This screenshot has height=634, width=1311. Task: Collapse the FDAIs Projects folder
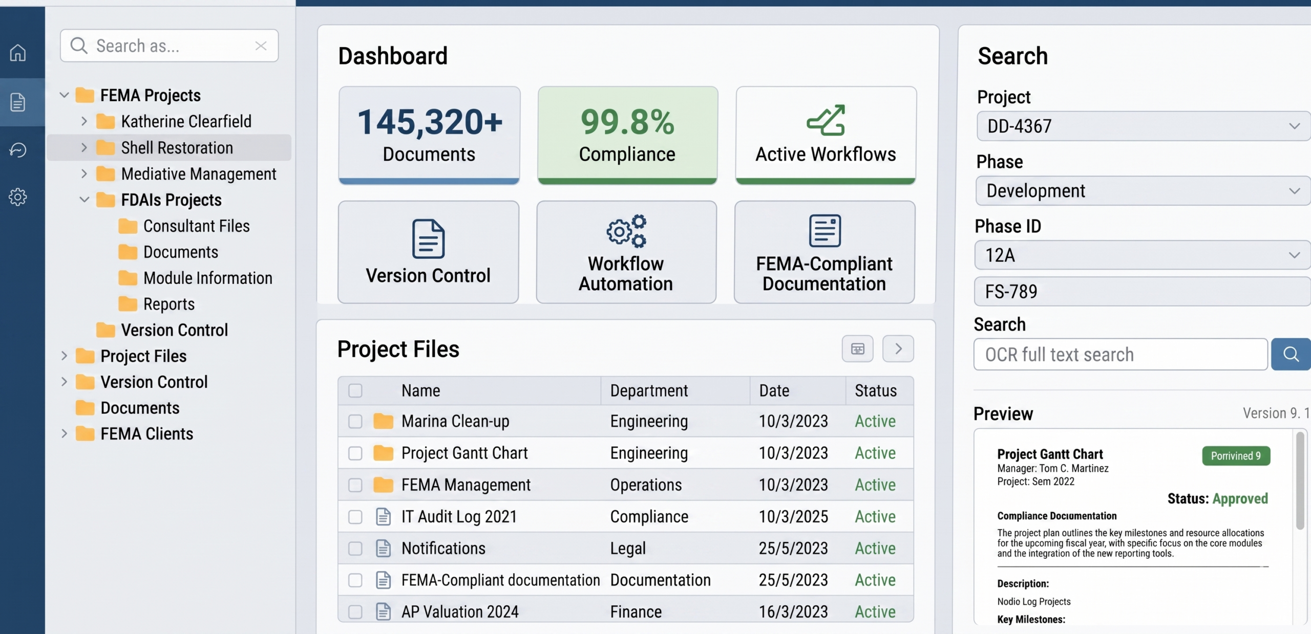pyautogui.click(x=84, y=200)
